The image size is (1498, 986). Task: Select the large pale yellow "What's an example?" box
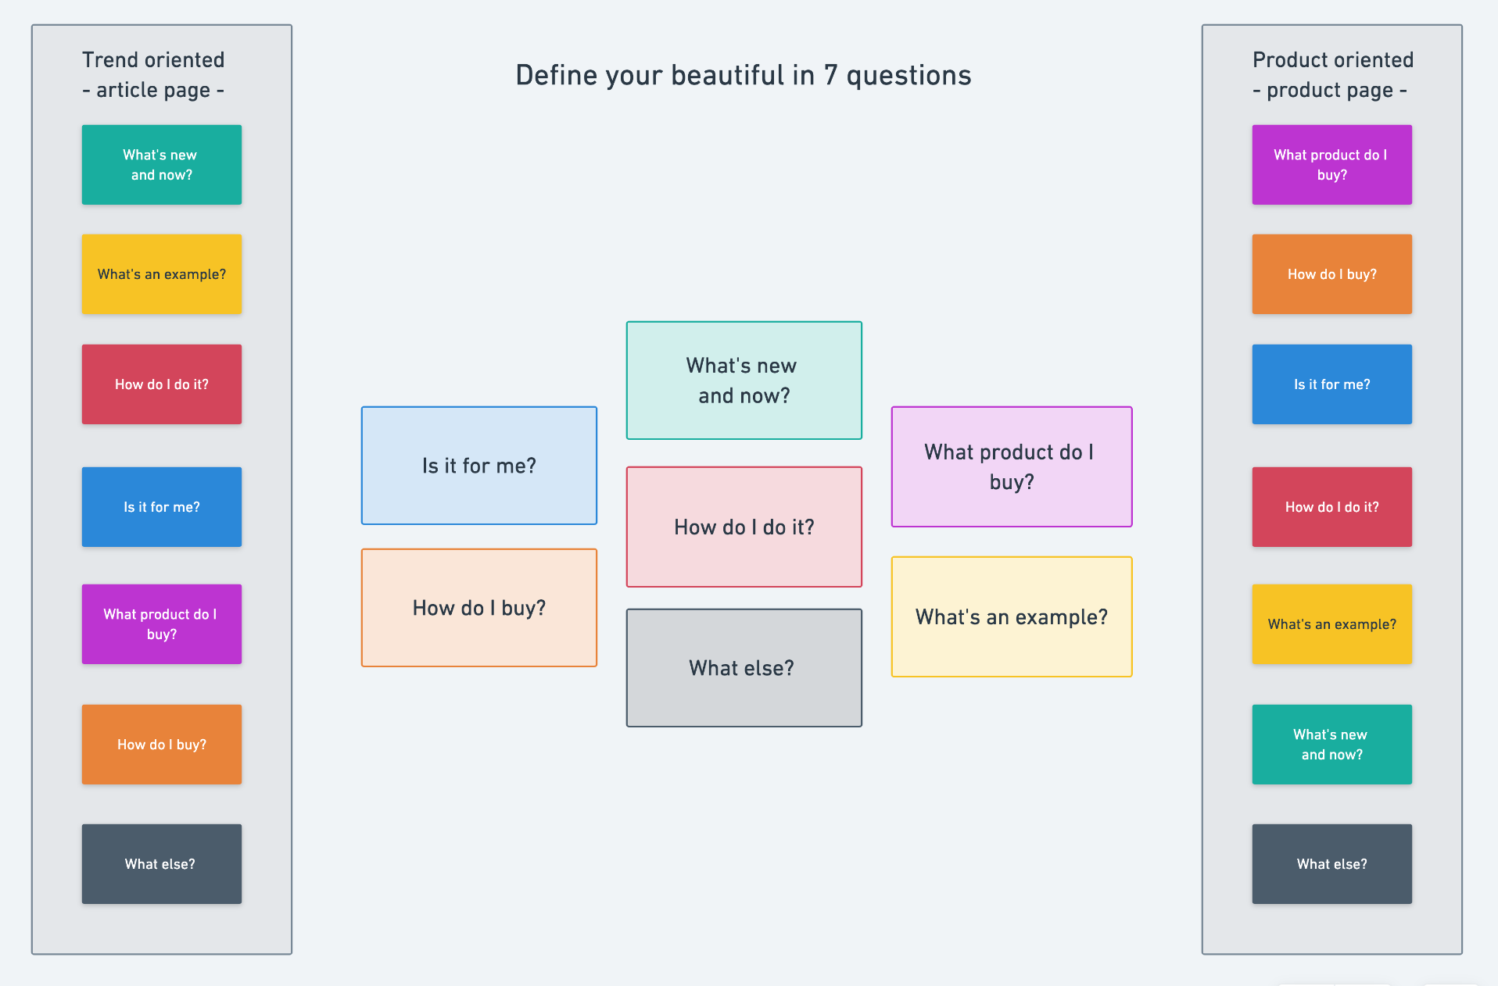click(x=1012, y=616)
